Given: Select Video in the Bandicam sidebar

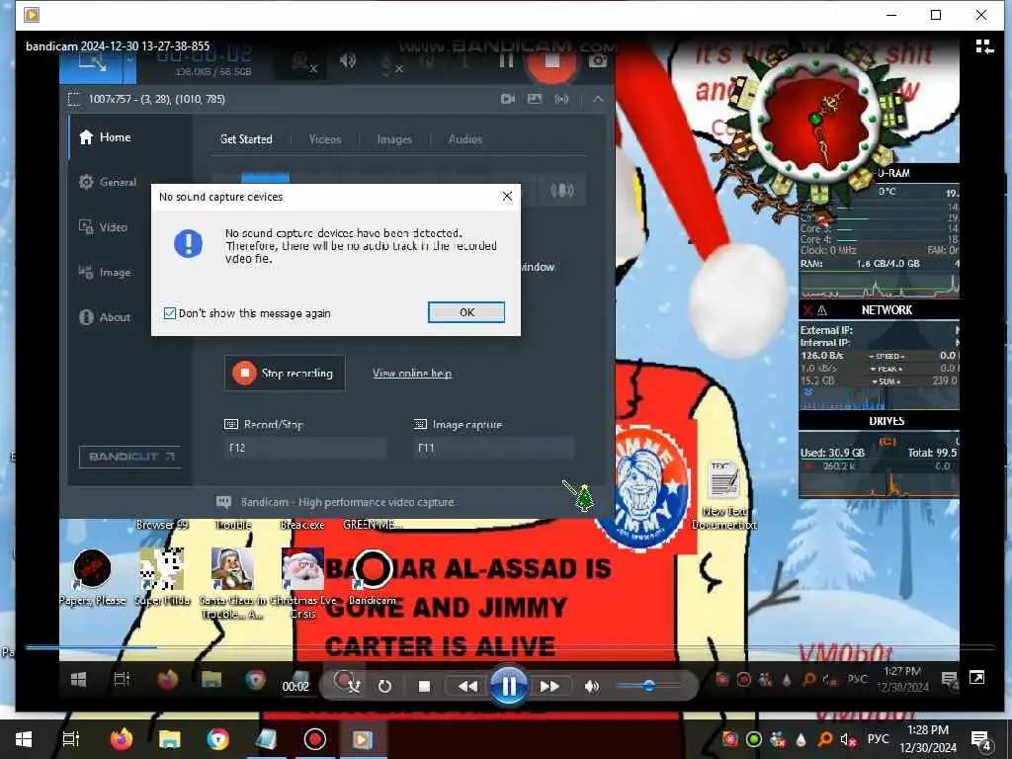Looking at the screenshot, I should tap(103, 227).
